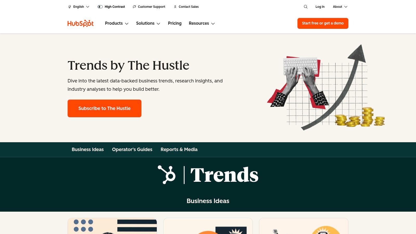Click the HubSpot logo

81,23
